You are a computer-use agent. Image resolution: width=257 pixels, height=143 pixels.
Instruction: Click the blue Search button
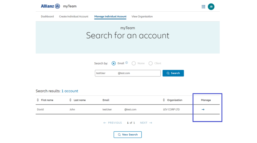click(x=173, y=73)
